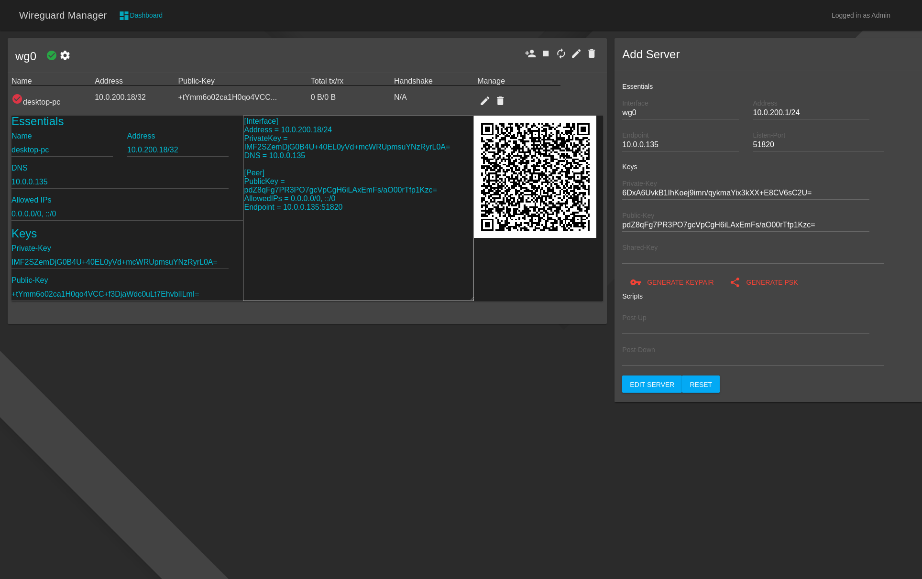Click the wg0 server title
This screenshot has height=579, width=922.
[x=26, y=56]
